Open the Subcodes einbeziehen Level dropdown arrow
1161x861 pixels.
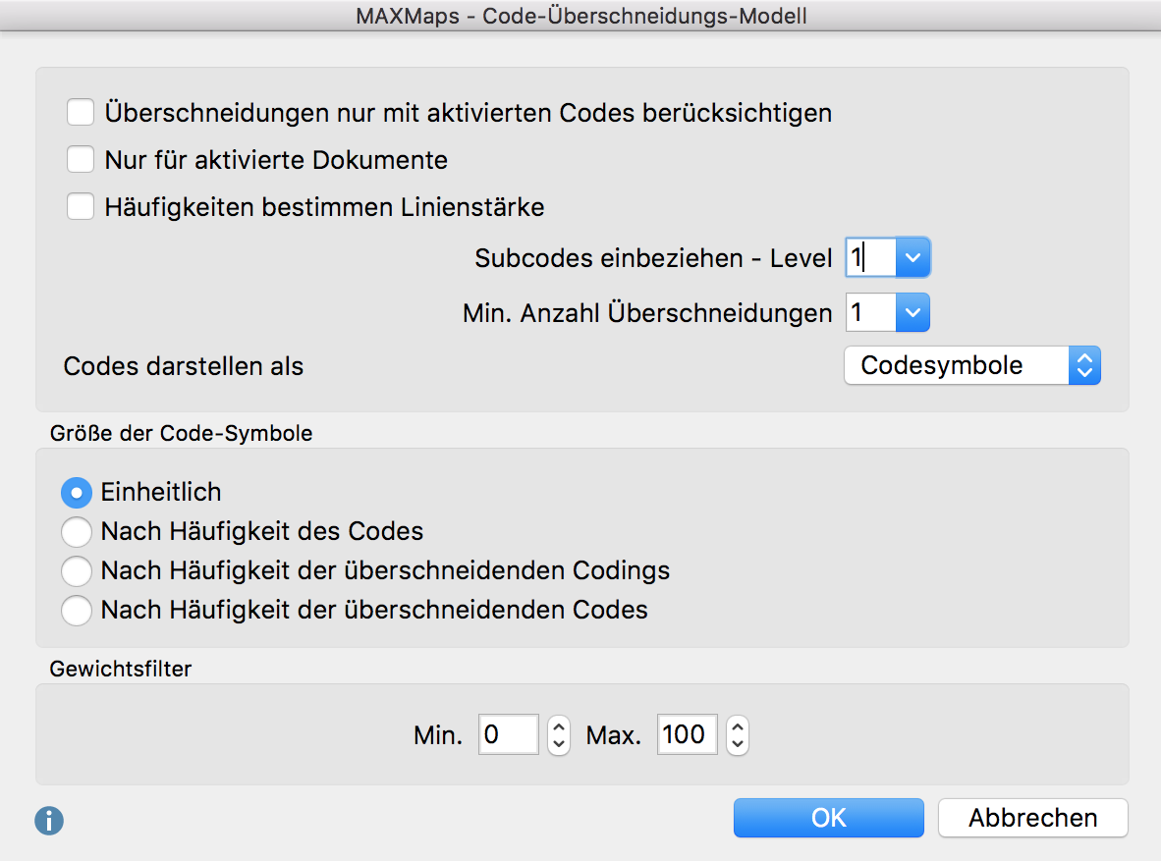point(912,257)
